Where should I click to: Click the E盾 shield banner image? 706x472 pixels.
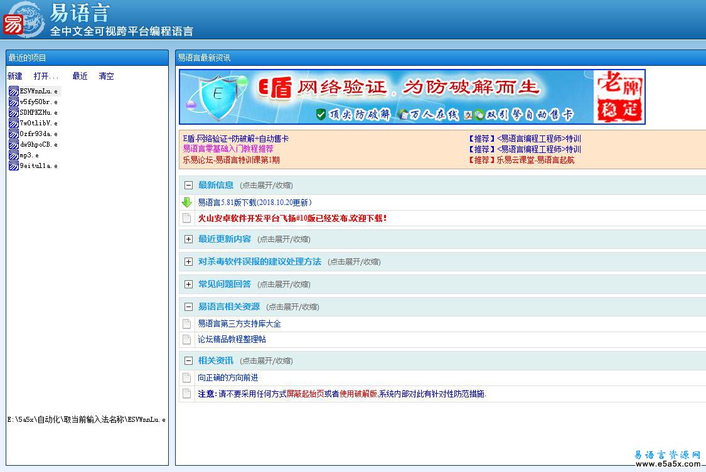coord(412,97)
